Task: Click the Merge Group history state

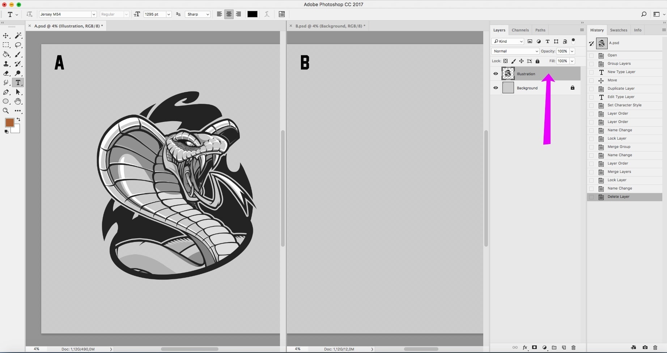Action: 619,147
